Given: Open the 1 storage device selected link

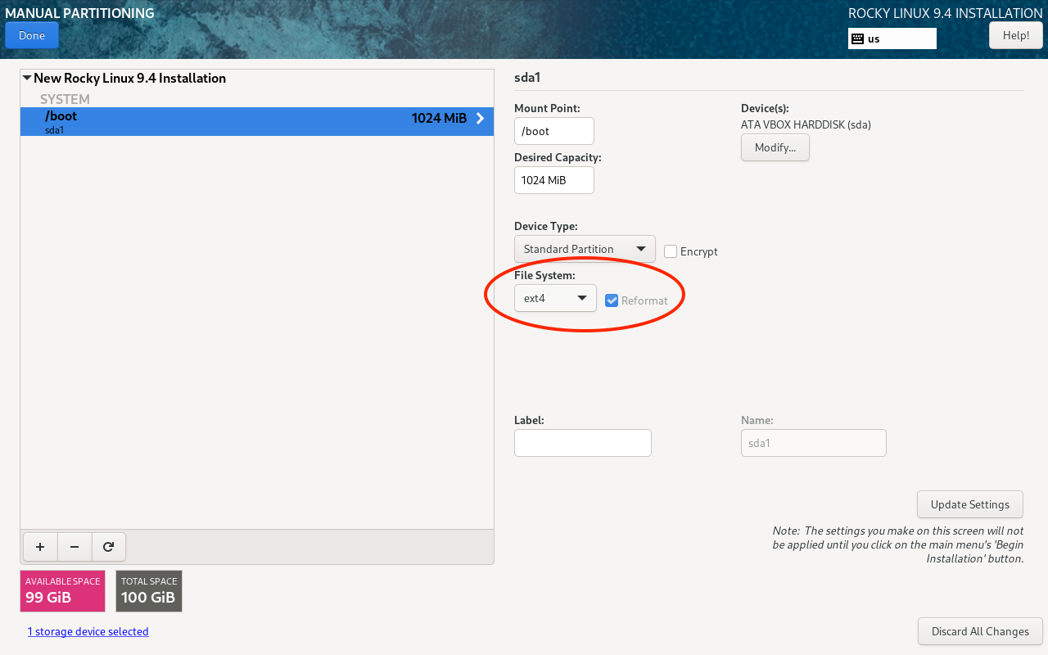Looking at the screenshot, I should 88,631.
